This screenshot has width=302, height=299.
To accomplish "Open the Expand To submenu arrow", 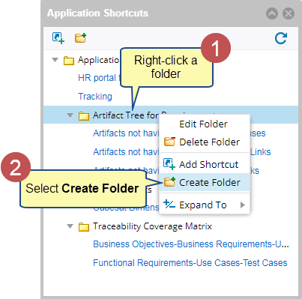I will click(x=242, y=205).
